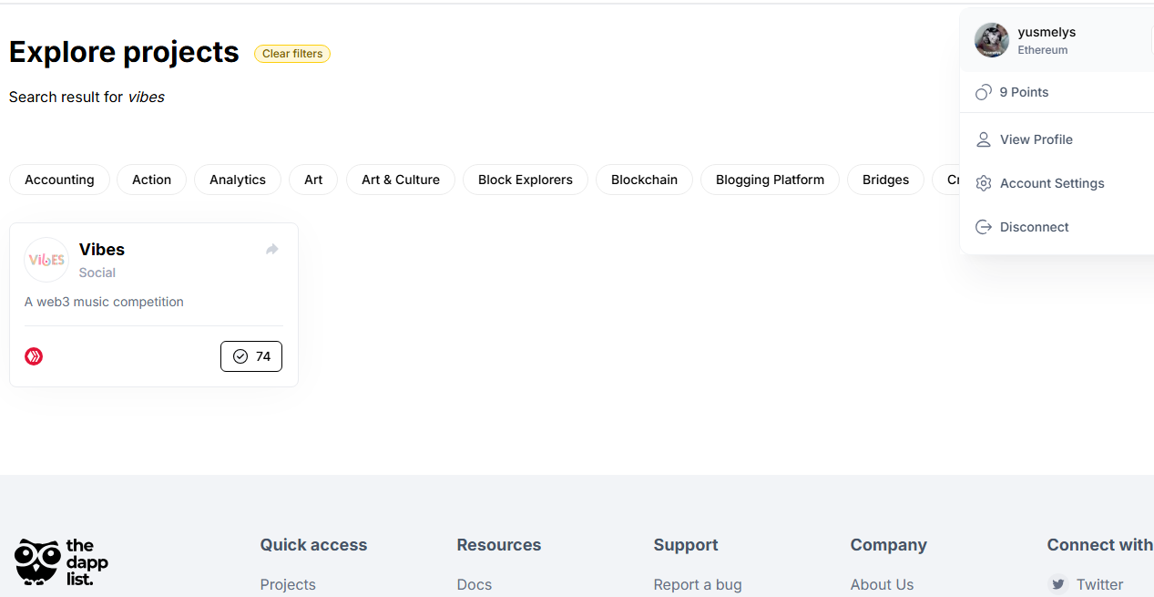Click the Account Settings gear icon
This screenshot has height=597, width=1154.
point(984,183)
